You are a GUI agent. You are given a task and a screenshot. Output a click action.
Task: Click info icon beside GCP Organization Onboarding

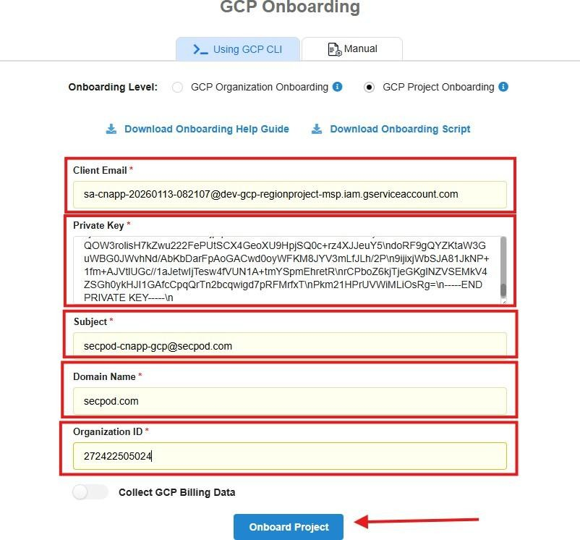[x=337, y=87]
